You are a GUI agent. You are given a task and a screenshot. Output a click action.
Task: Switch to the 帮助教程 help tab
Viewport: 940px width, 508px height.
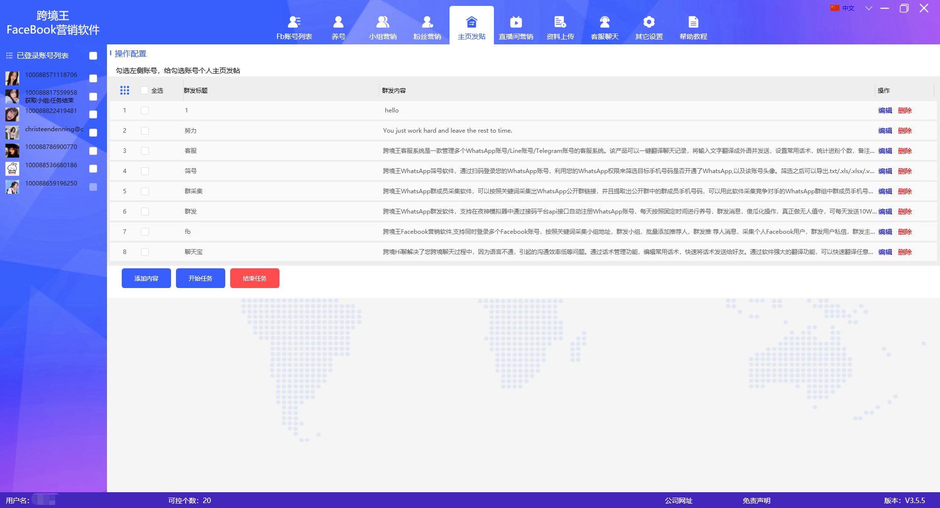[x=693, y=27]
